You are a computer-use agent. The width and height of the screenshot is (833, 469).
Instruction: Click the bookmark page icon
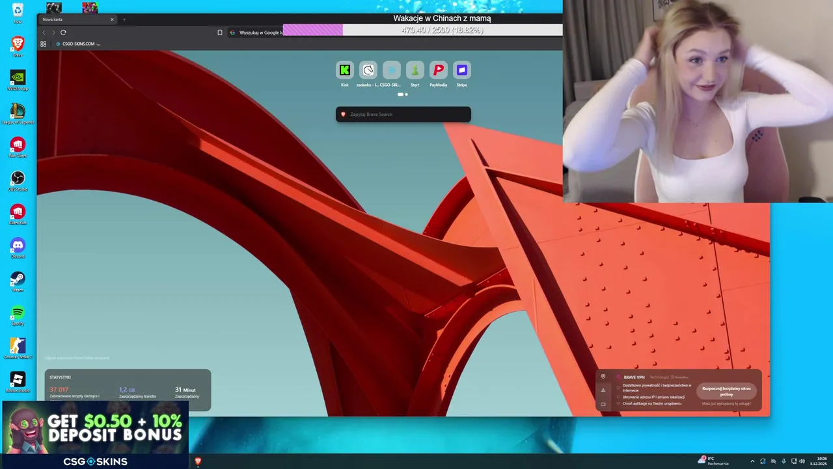[x=220, y=33]
